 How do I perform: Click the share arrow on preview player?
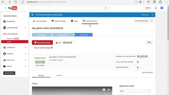pos(109,90)
